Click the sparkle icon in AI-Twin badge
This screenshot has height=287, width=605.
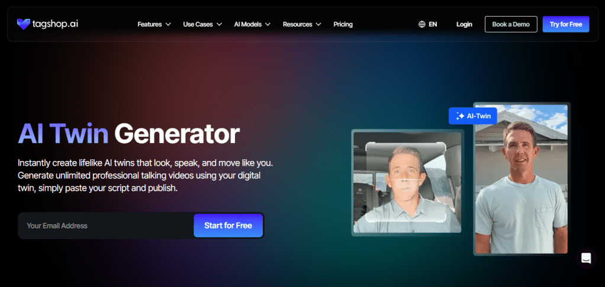(460, 116)
